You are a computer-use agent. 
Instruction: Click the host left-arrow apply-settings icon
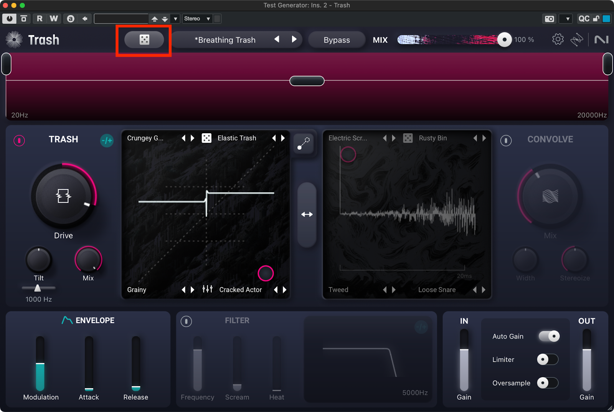pyautogui.click(x=85, y=18)
